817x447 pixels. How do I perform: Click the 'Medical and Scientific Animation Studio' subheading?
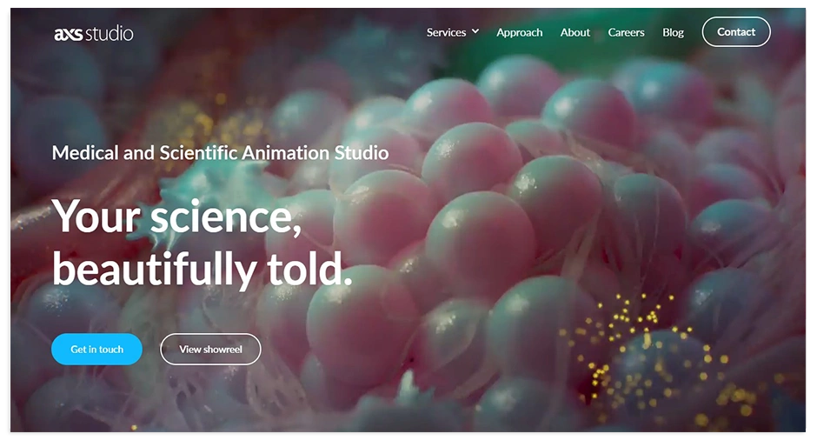click(x=220, y=153)
